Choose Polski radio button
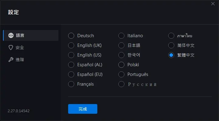 (x=121, y=65)
